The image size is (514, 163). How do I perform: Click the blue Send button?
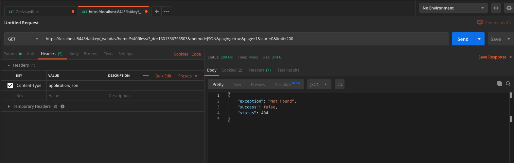pos(463,39)
